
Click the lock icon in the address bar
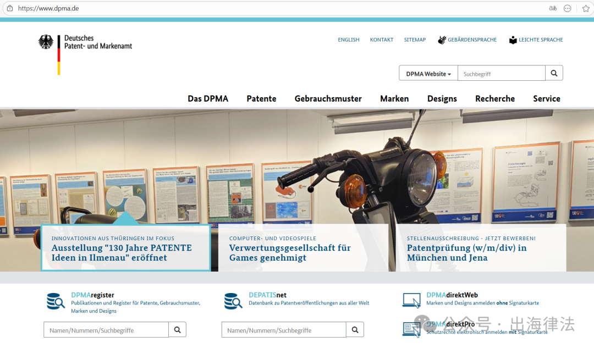point(10,8)
